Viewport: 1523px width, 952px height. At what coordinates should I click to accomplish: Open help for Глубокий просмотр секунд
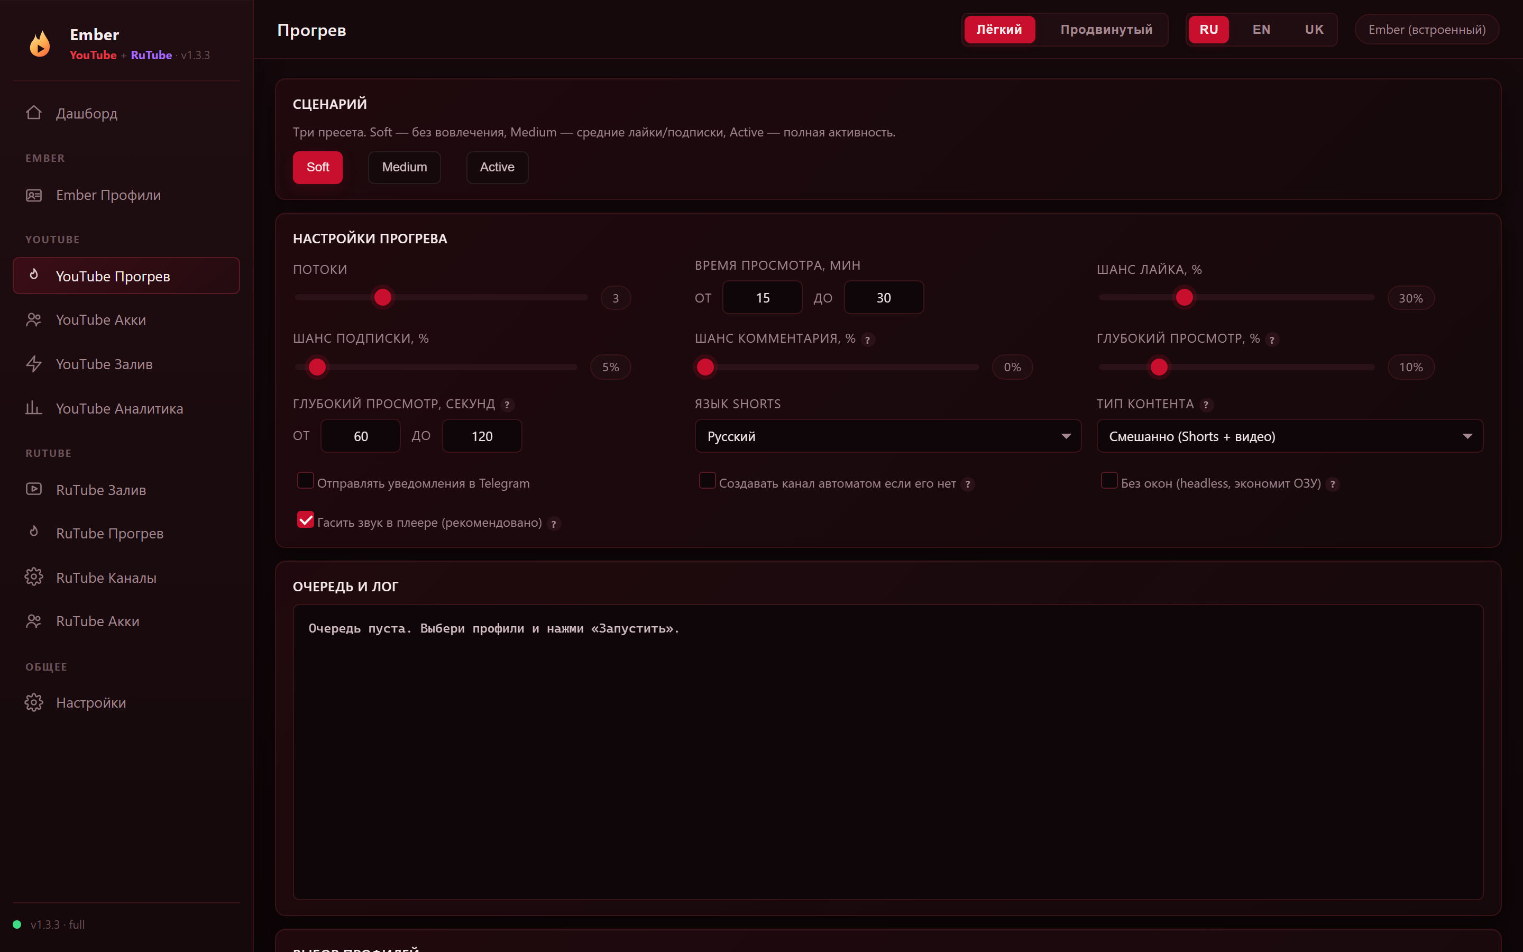507,405
